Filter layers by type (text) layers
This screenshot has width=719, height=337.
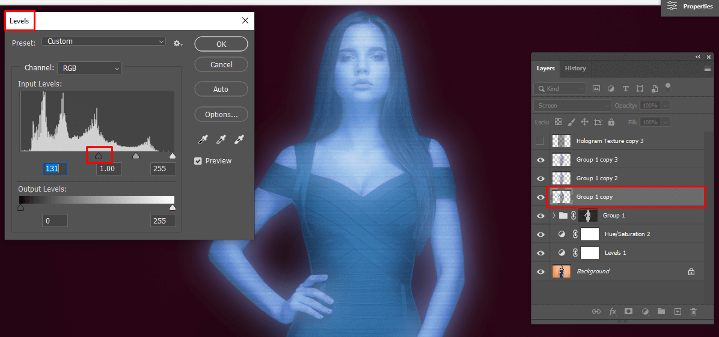pos(625,88)
